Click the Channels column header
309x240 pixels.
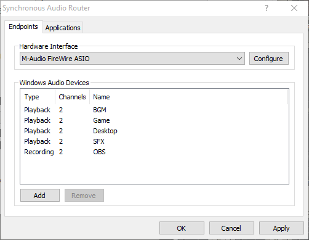72,97
